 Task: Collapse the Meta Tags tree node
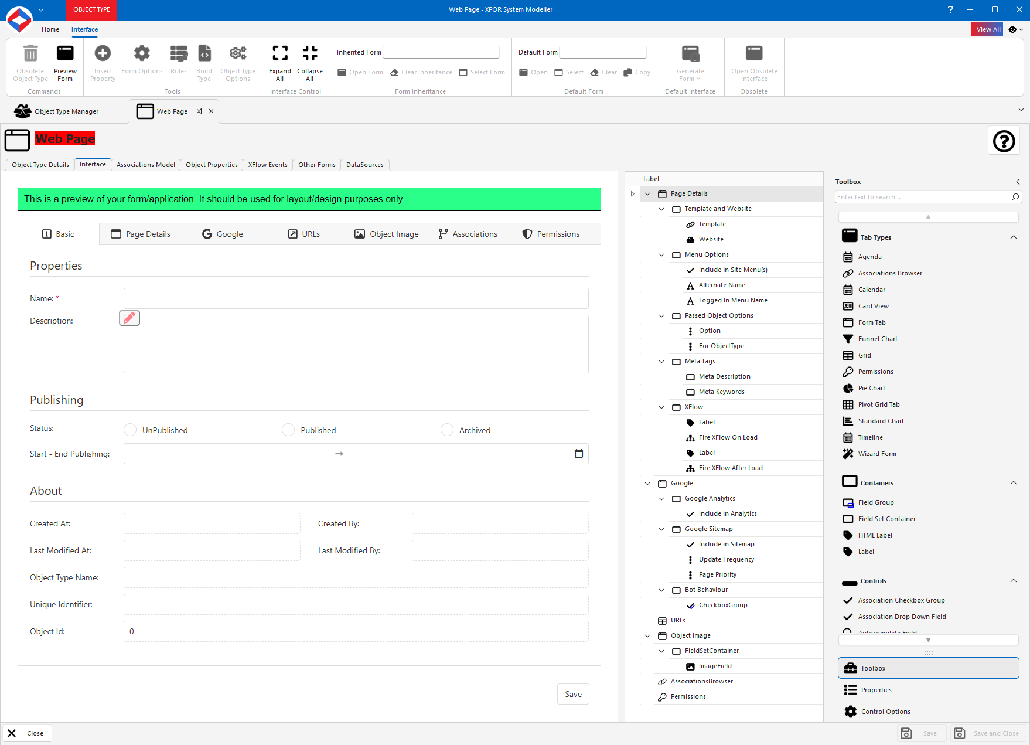click(x=661, y=362)
